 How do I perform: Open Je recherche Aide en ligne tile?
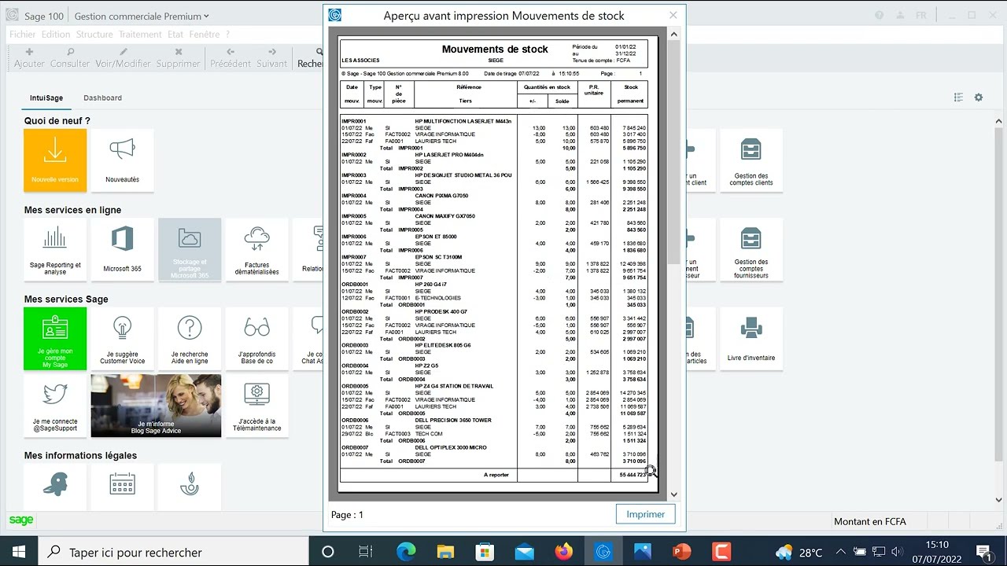coord(190,338)
